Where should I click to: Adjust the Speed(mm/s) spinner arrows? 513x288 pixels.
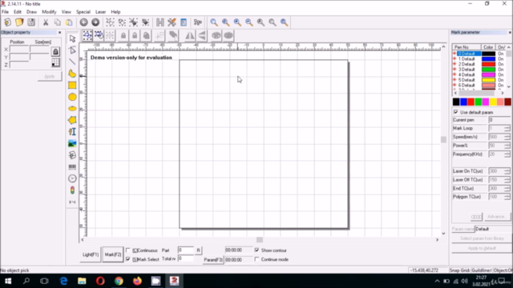click(x=507, y=137)
